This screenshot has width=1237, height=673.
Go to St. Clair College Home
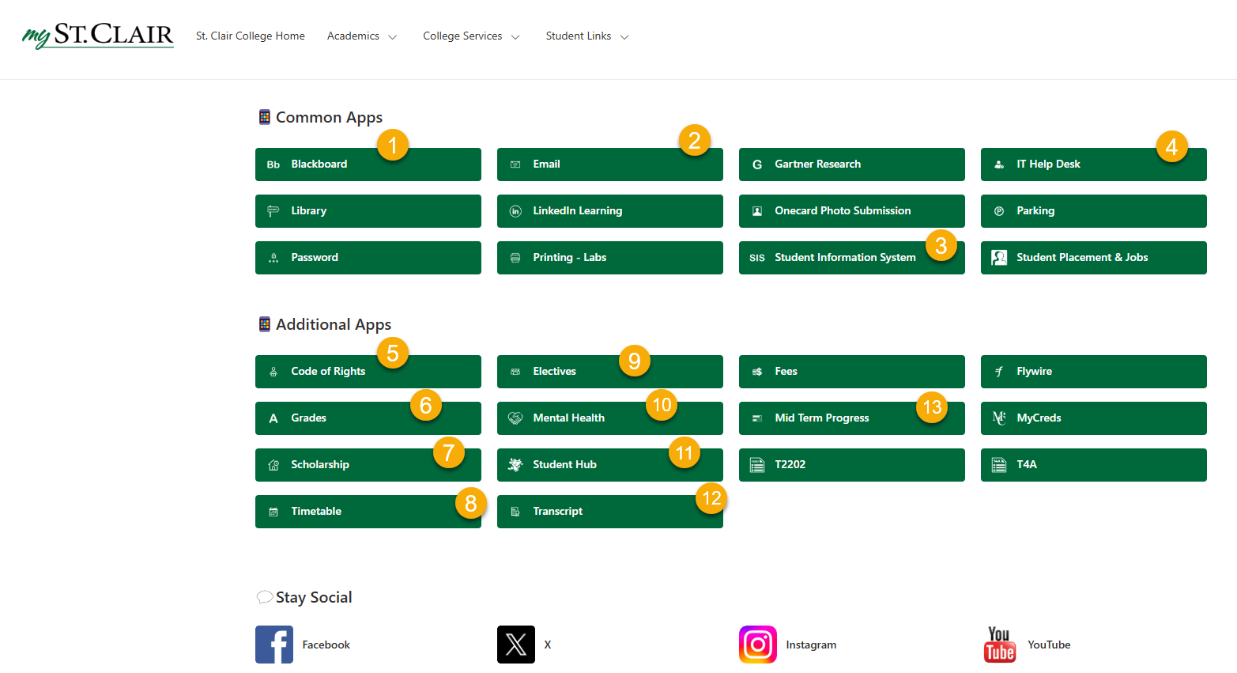[x=251, y=36]
